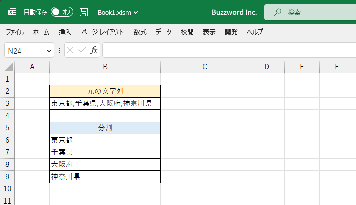356x205 pixels.
Task: Select row 3 header
Action: tap(7, 103)
